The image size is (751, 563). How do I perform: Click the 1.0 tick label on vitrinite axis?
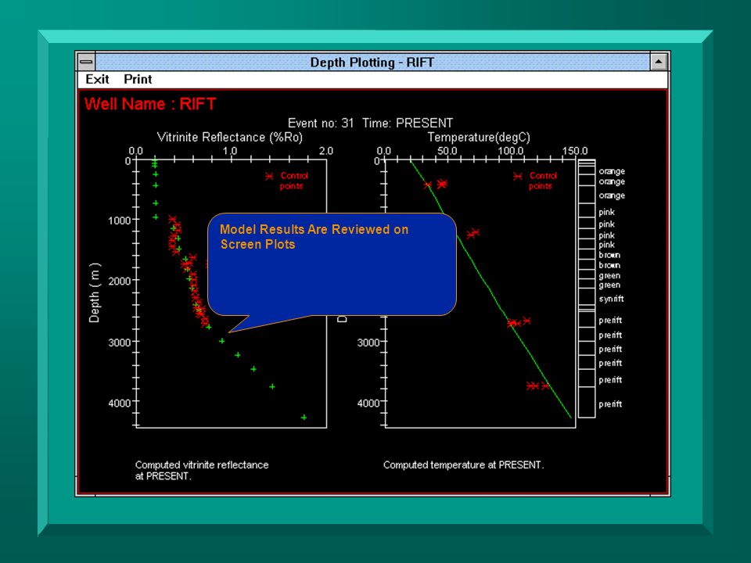pyautogui.click(x=230, y=151)
